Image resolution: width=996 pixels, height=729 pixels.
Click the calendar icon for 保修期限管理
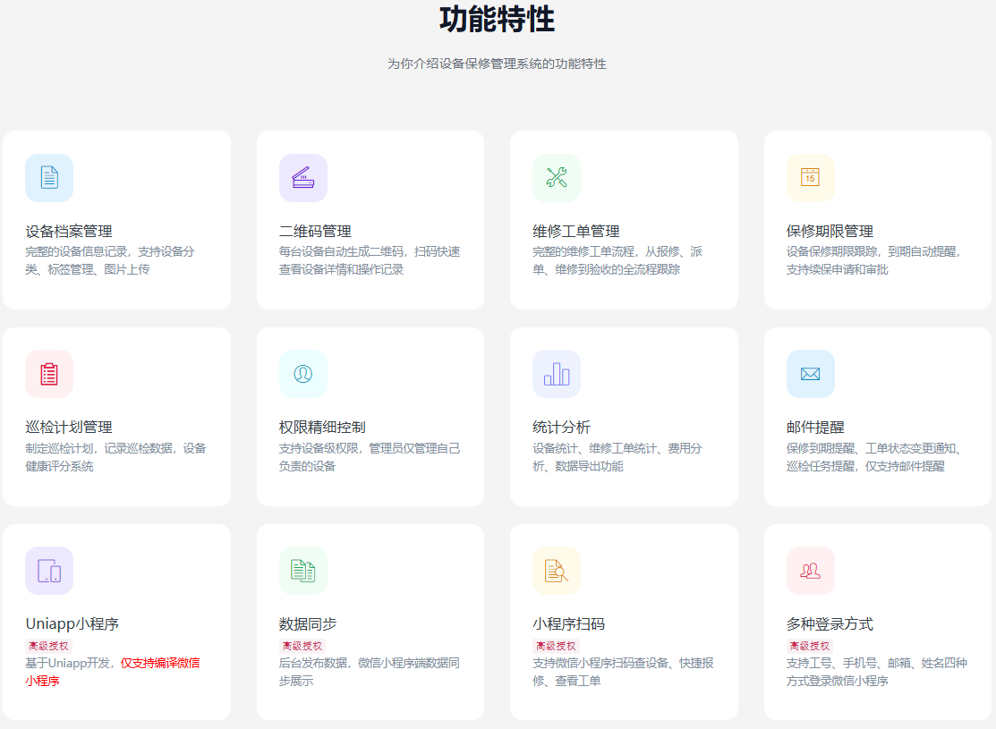pos(810,178)
